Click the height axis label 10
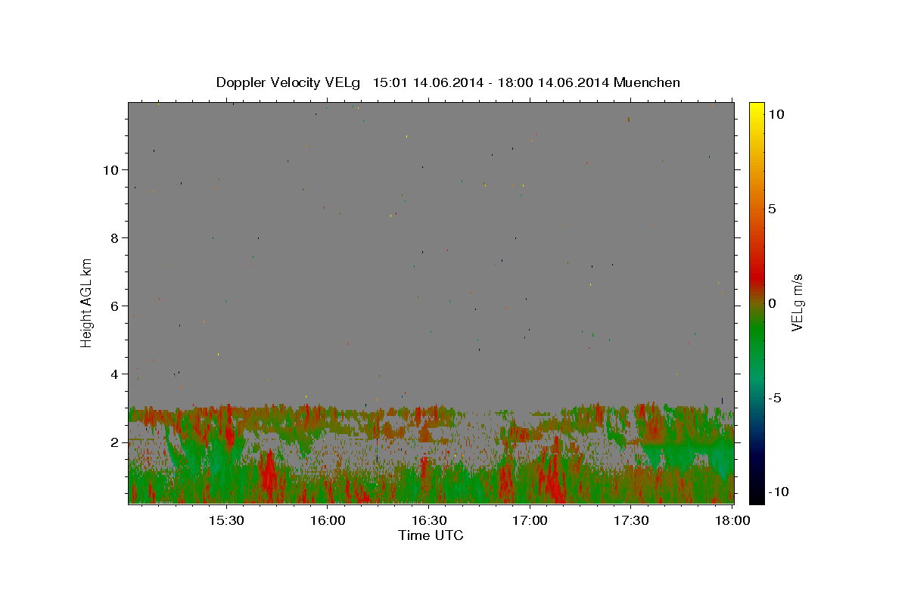 coord(110,170)
